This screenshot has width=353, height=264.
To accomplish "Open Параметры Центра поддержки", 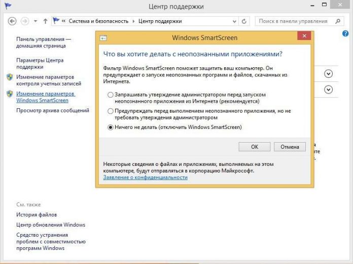I will coord(40,64).
